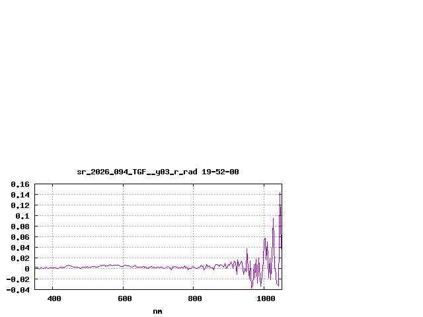The height and width of the screenshot is (317, 423).
Task: Click the 800 x-axis tick label
Action: pyautogui.click(x=194, y=299)
